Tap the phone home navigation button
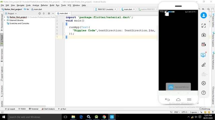215x120 pixels. coord(178,99)
